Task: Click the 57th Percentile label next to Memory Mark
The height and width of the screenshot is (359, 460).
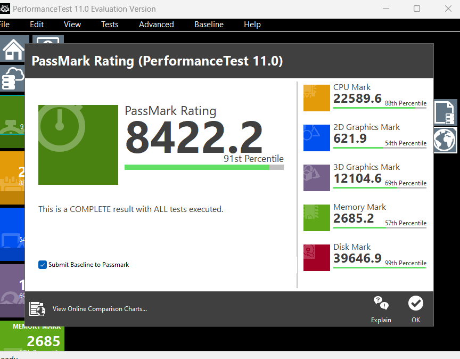Action: [x=406, y=223]
